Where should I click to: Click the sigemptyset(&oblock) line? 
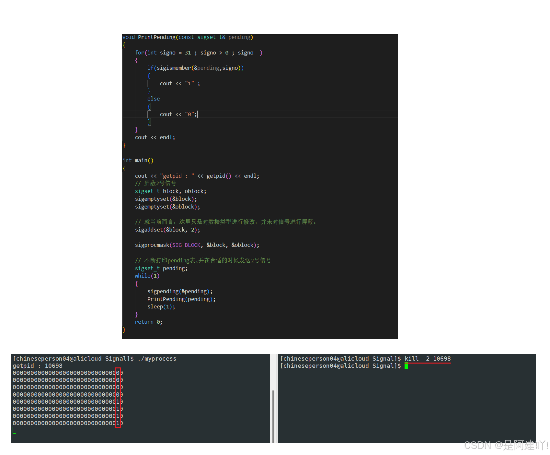click(x=167, y=207)
